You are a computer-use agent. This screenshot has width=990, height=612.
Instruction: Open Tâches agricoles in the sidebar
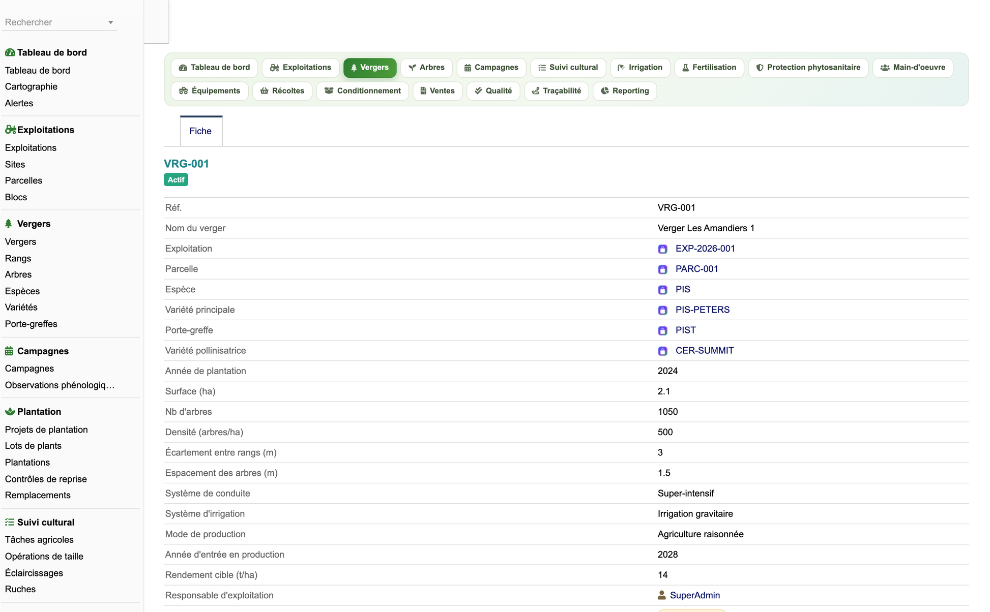[x=39, y=540]
